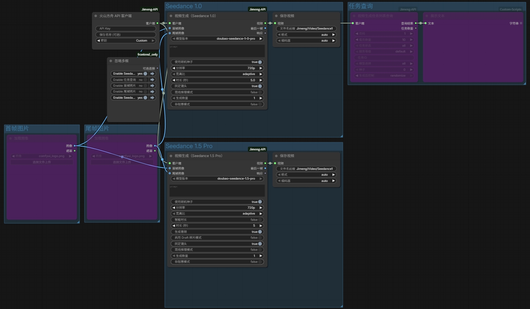
Task: Turn on the Enable 尾帧图片 switch
Action: [x=145, y=92]
